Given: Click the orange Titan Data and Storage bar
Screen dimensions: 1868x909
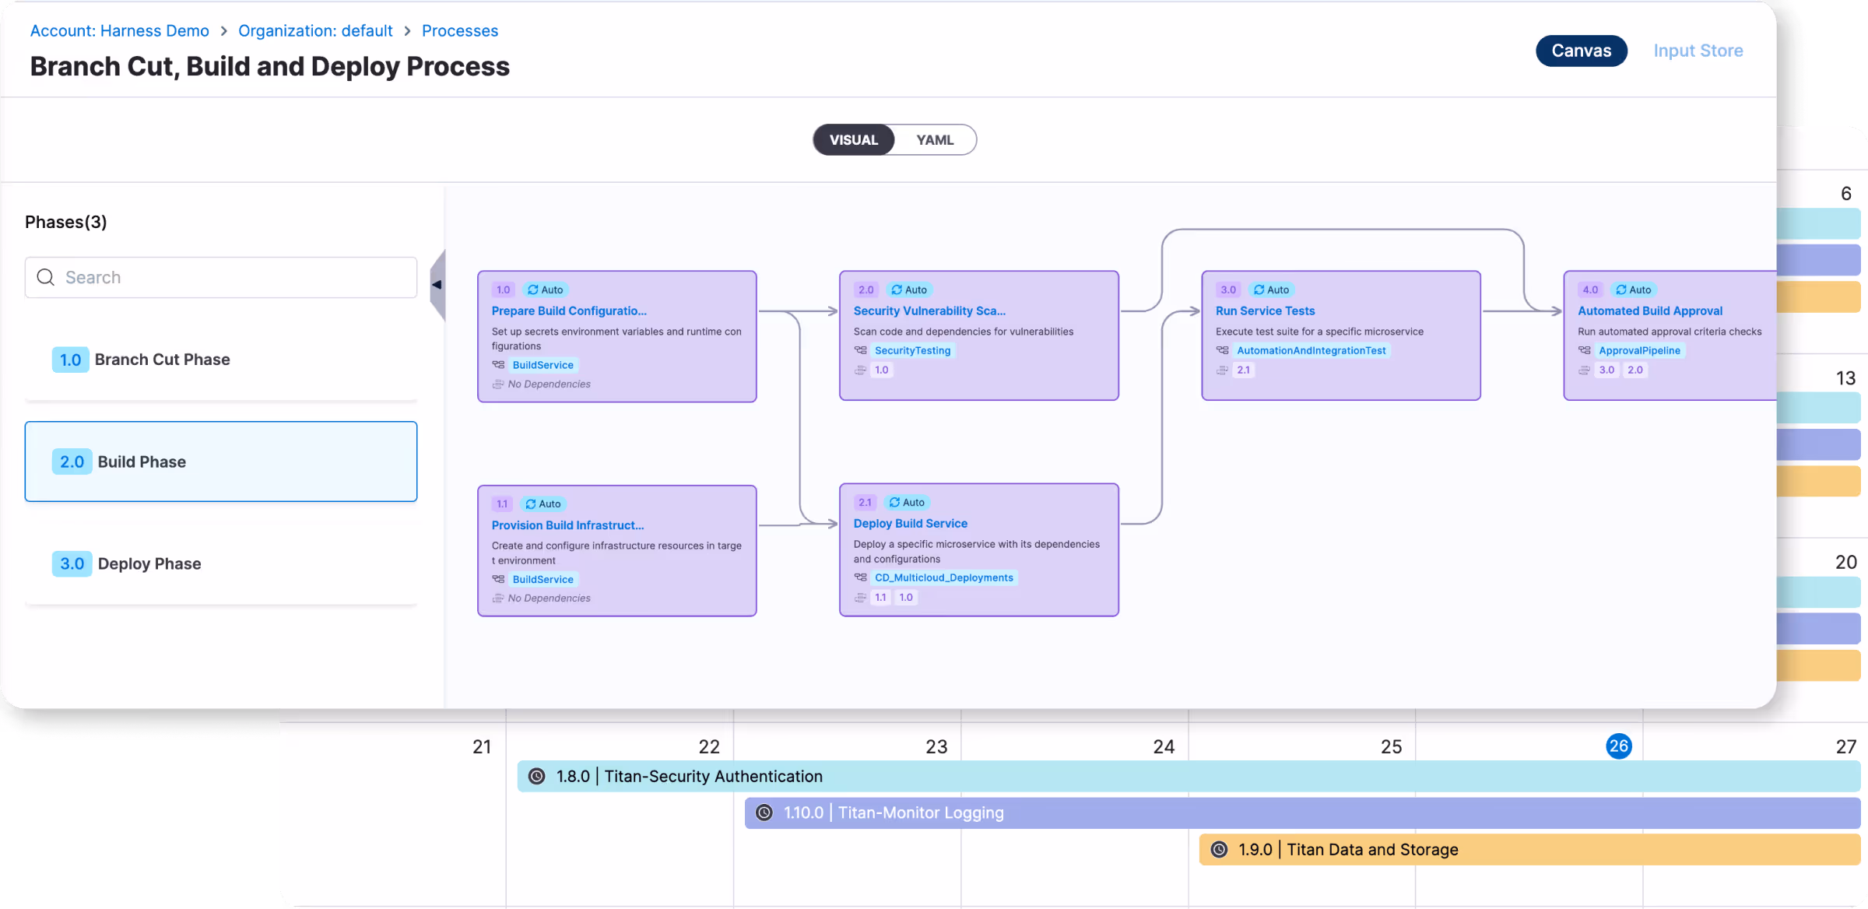Looking at the screenshot, I should tap(1634, 849).
